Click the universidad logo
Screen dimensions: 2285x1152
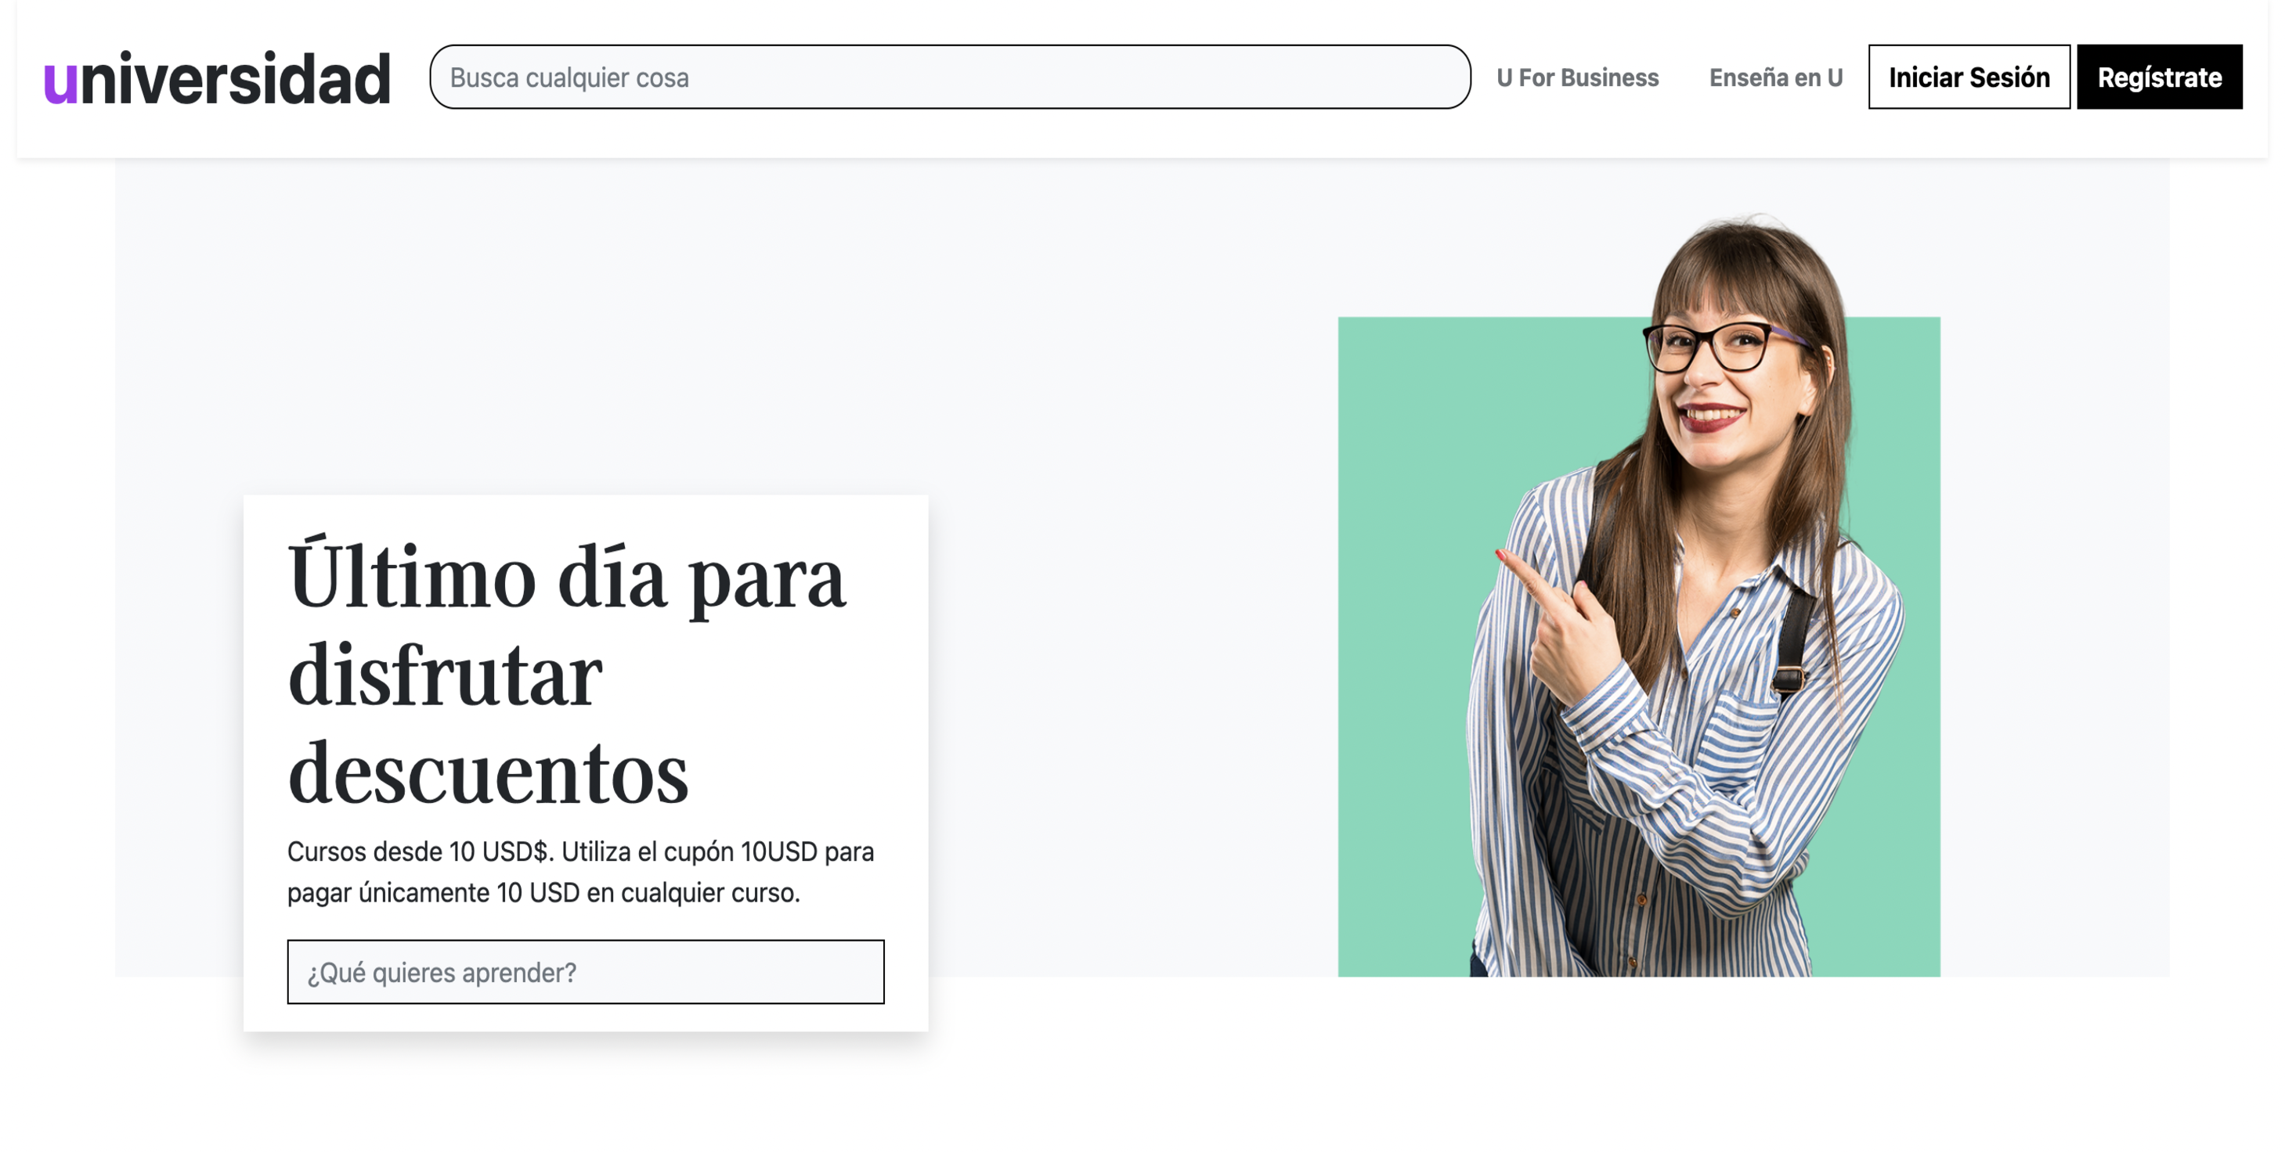(216, 78)
